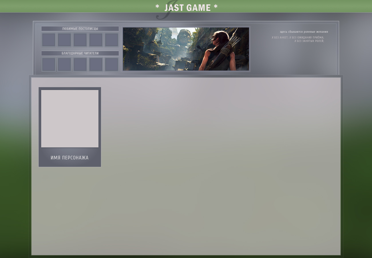Open fourth slot under 'Благодарные читатели'
This screenshot has height=258, width=372.
[96, 64]
